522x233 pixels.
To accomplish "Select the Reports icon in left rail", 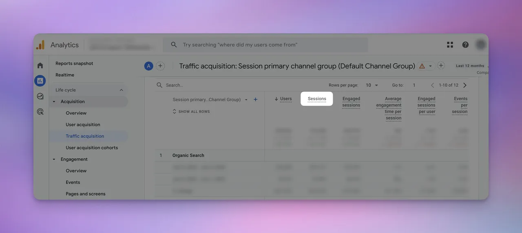I will [40, 81].
